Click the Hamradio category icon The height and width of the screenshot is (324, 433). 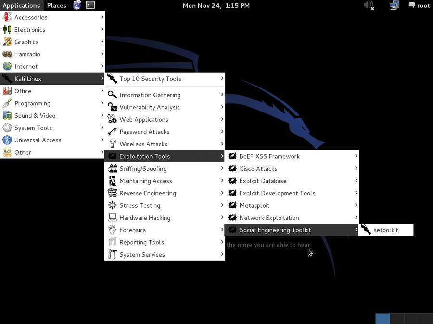tap(7, 54)
